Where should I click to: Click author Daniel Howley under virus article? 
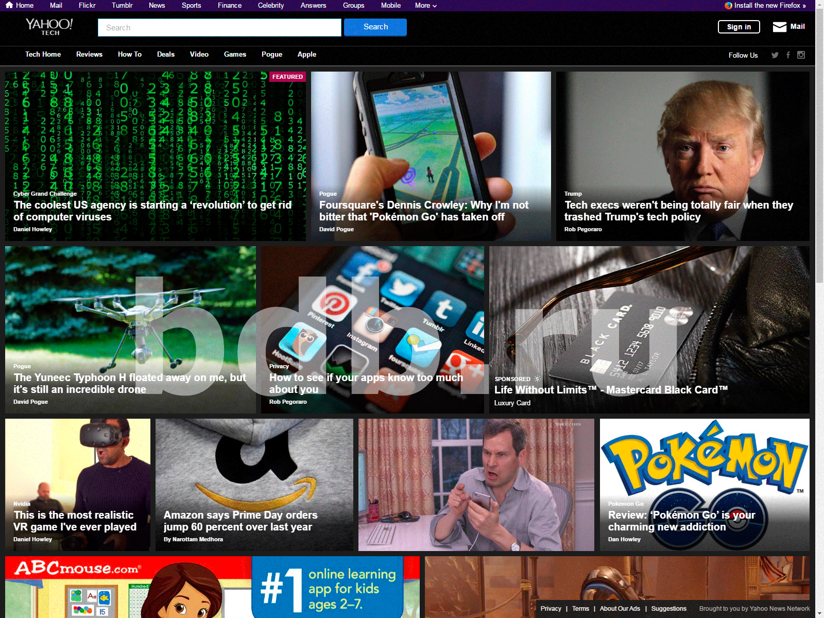(32, 229)
